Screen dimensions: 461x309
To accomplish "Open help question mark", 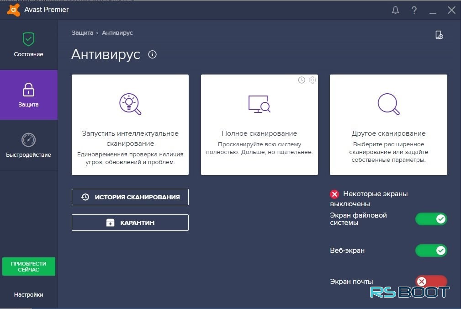I will click(x=414, y=11).
